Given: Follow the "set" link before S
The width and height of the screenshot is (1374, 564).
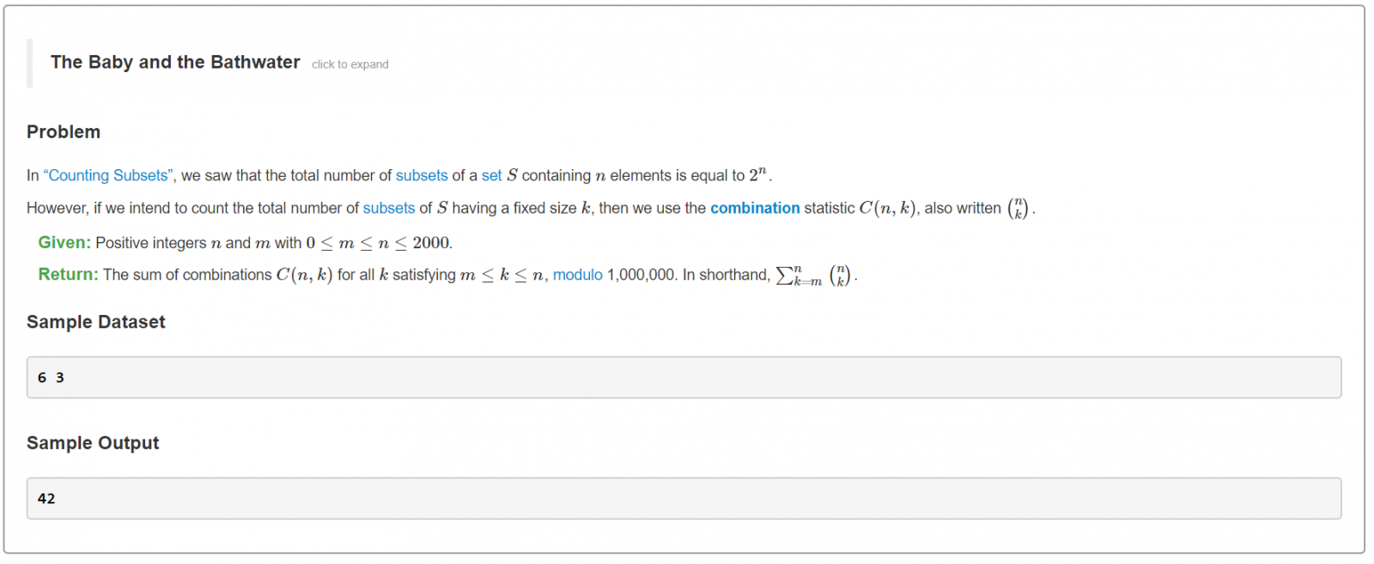Looking at the screenshot, I should coord(491,175).
